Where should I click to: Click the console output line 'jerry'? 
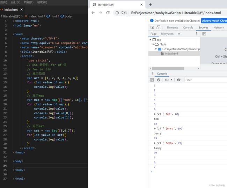tap(158, 133)
